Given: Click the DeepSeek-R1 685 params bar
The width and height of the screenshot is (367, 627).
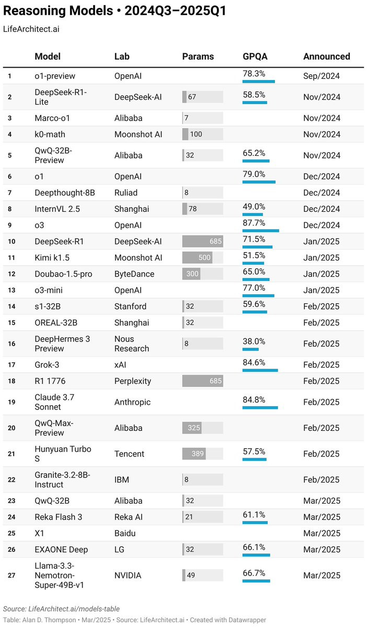Looking at the screenshot, I should tap(203, 242).
